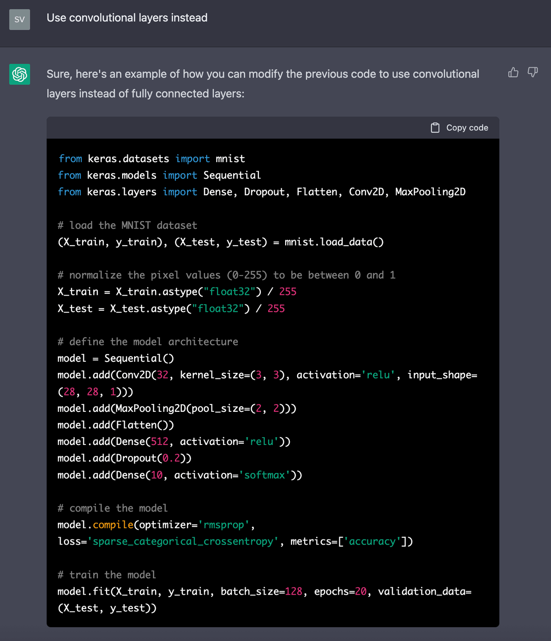
Task: Click the X_train astype normalization line
Action: pyautogui.click(x=177, y=292)
